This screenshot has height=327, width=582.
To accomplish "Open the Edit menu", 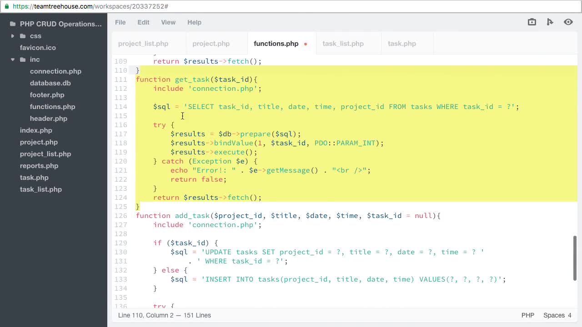I will tap(143, 22).
